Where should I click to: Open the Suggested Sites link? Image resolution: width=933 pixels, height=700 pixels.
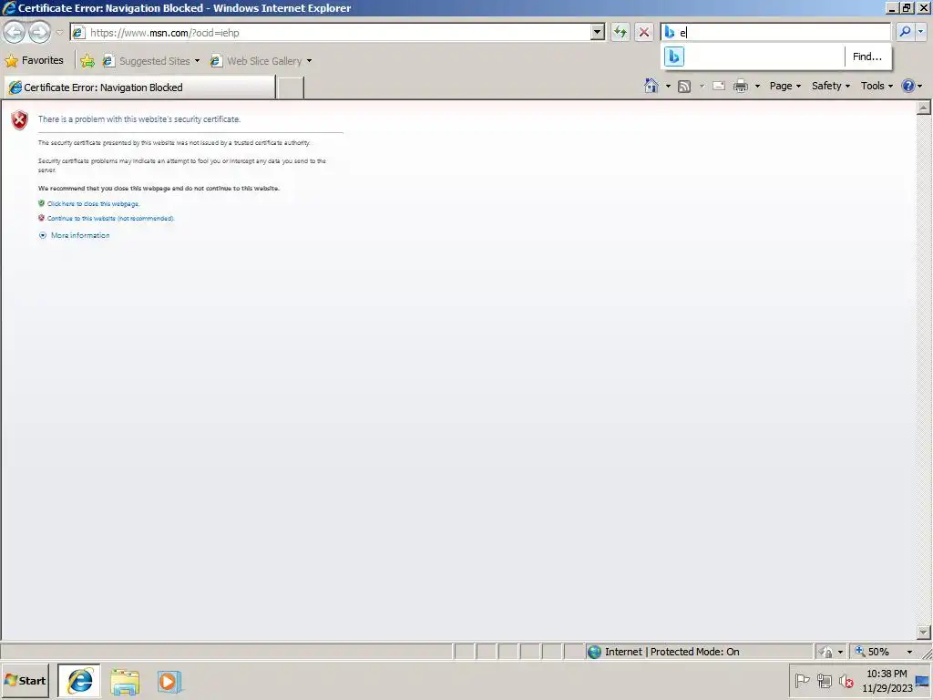coord(147,61)
